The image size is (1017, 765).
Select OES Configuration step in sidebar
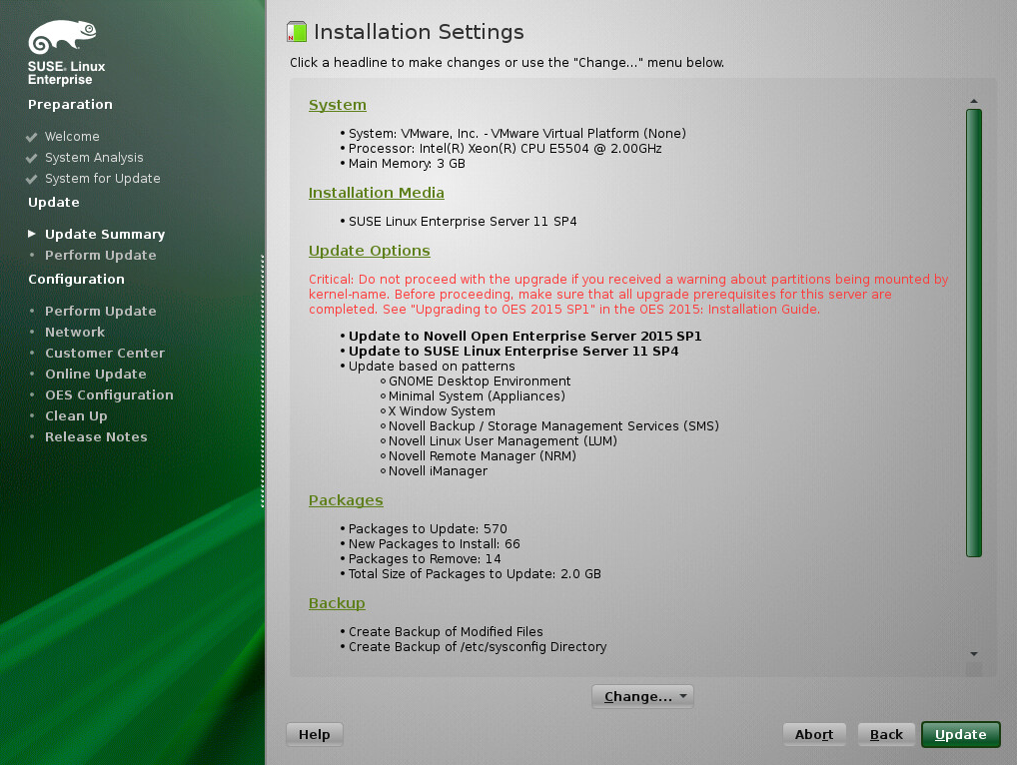click(109, 394)
